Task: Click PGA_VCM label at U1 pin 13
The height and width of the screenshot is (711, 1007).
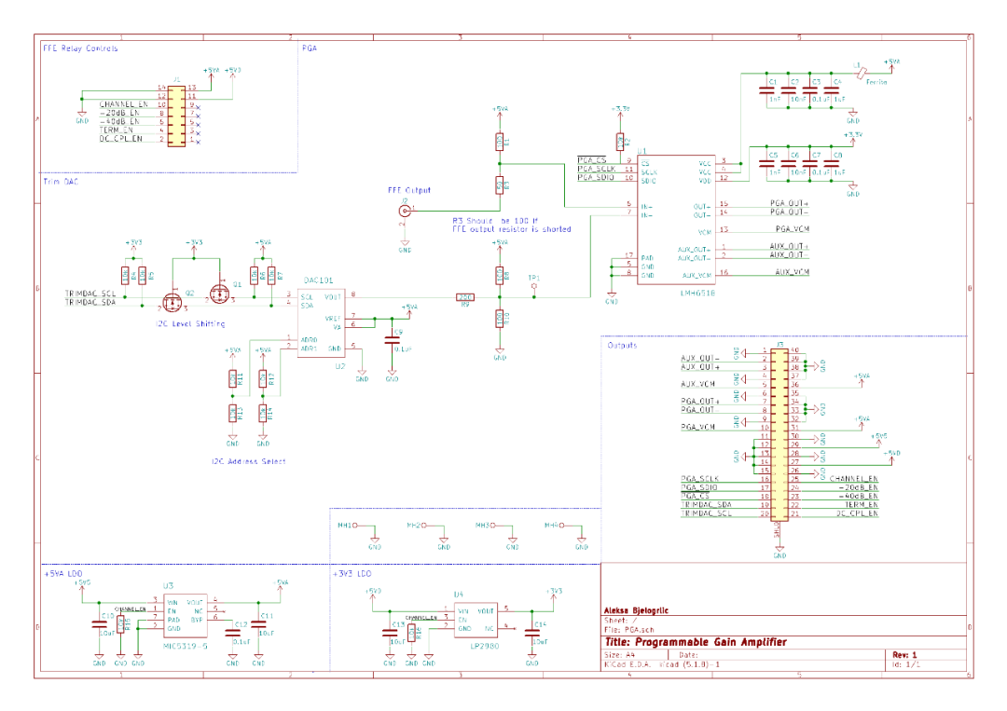Action: click(x=792, y=229)
